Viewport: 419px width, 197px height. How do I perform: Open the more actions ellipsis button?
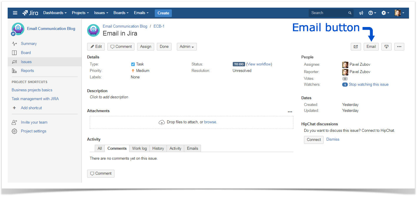399,47
